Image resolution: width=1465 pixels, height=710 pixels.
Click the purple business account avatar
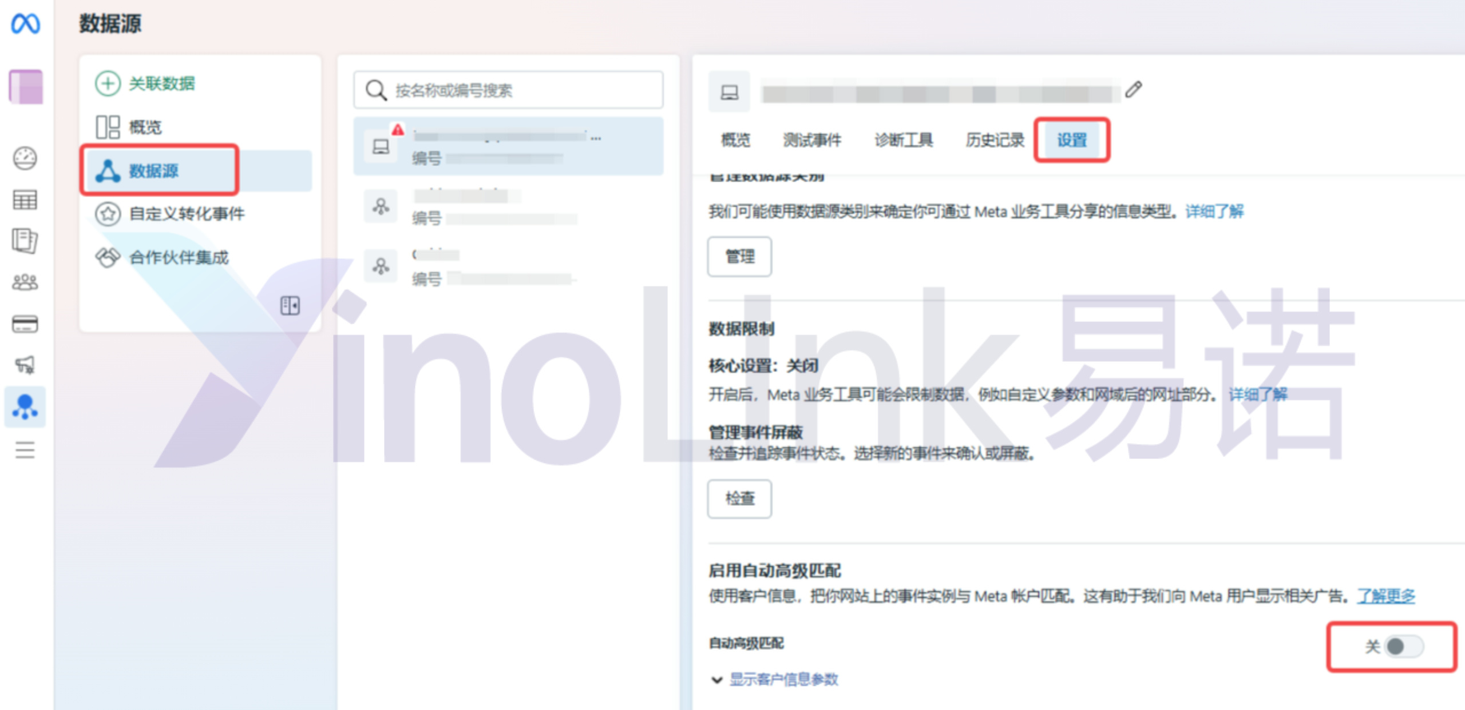[x=26, y=87]
